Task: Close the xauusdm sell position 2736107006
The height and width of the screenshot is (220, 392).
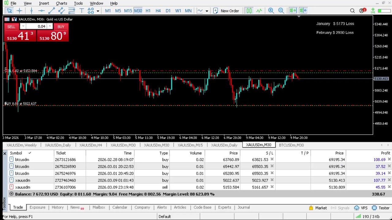Action: coord(389,187)
